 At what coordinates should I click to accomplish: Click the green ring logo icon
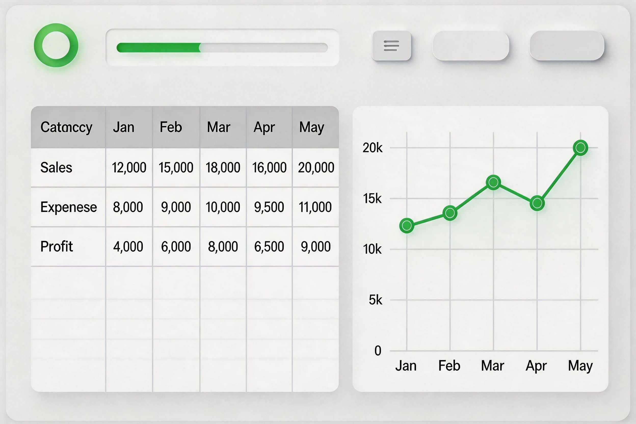click(56, 45)
